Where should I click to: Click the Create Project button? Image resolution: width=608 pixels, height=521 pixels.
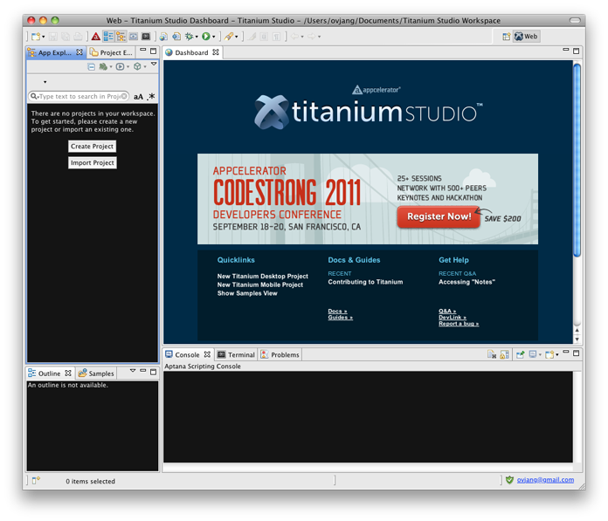click(x=93, y=147)
